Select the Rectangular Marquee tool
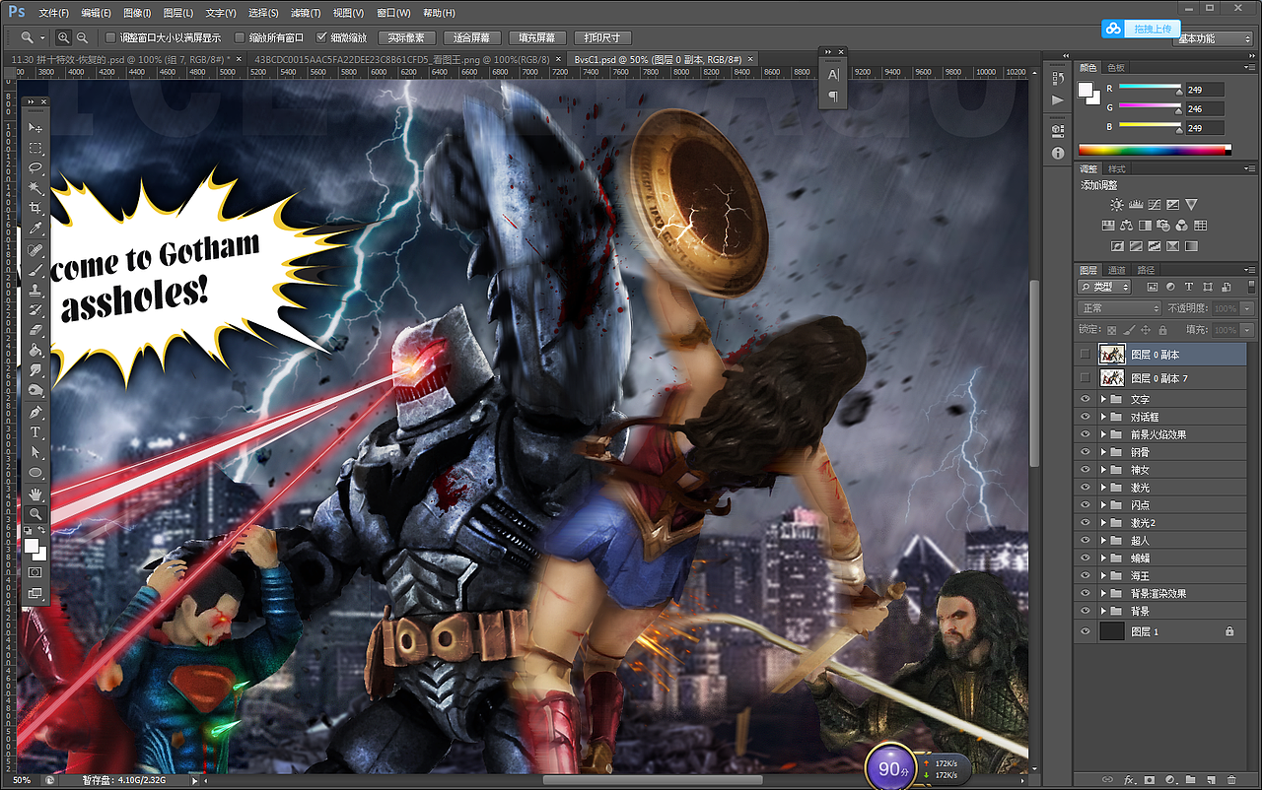 pyautogui.click(x=35, y=149)
